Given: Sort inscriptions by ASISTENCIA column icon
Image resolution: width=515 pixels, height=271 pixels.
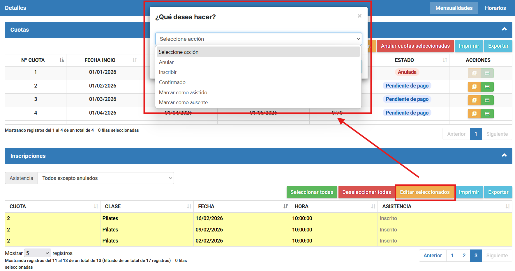Looking at the screenshot, I should (508, 206).
